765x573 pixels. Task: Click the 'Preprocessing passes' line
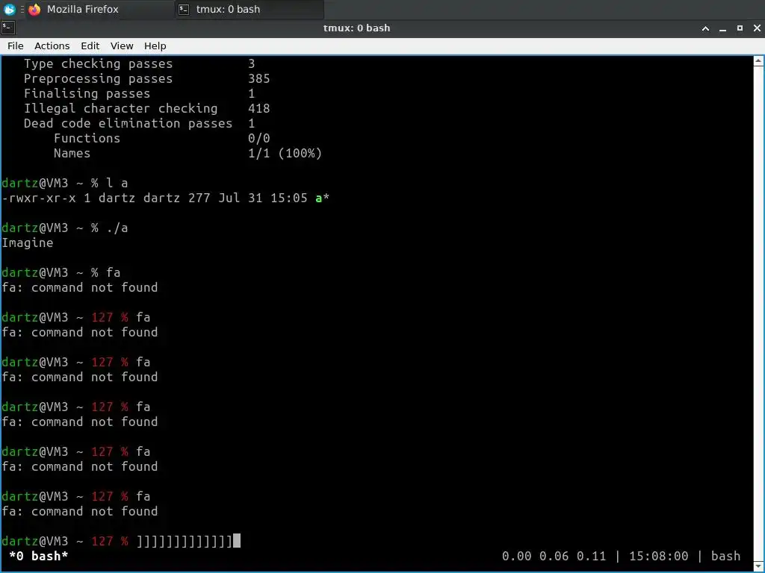(x=146, y=78)
